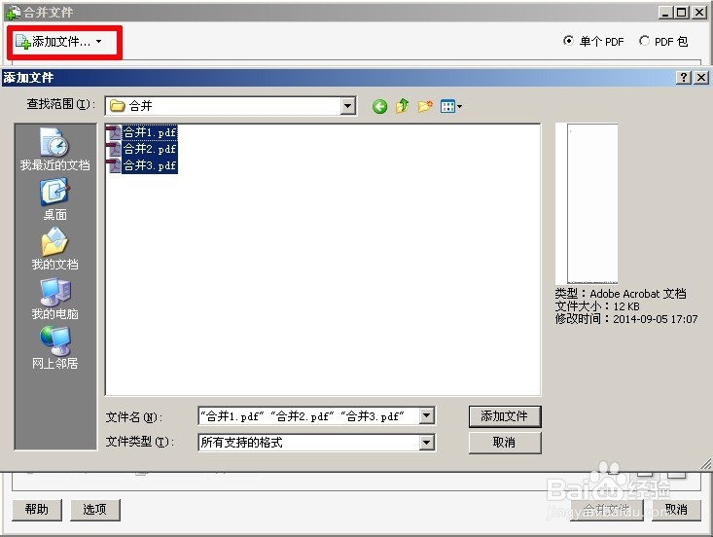
Task: Click the 帮助 button
Action: click(37, 509)
